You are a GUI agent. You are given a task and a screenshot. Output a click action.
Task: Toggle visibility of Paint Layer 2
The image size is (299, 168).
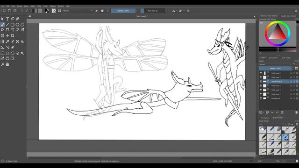[x=261, y=86]
